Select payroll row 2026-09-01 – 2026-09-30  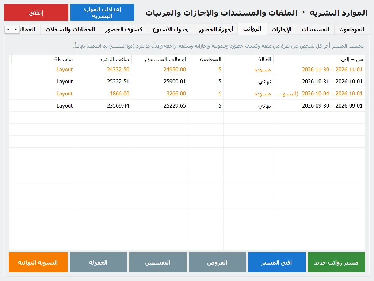pos(187,106)
